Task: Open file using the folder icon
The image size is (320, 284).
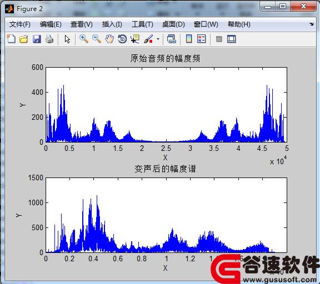Action: (24, 39)
